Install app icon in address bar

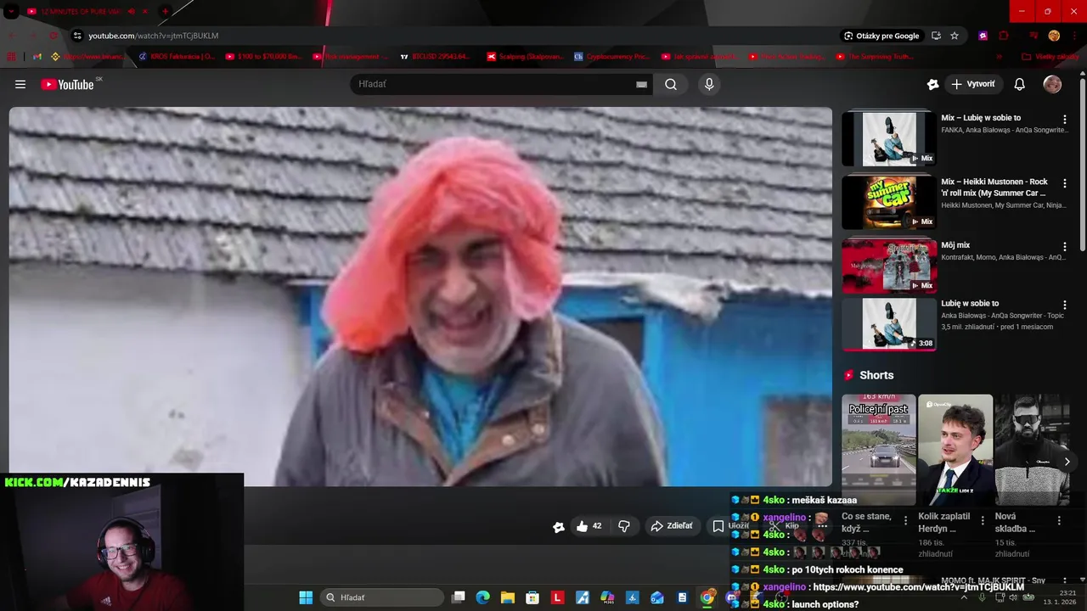[x=936, y=36]
